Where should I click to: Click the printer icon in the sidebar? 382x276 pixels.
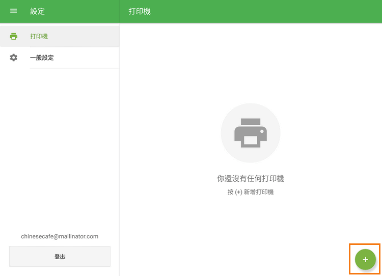[x=14, y=36]
